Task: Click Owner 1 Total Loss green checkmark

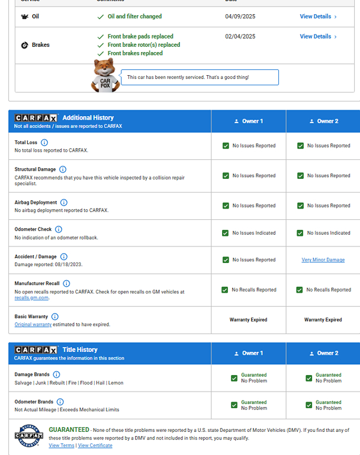Action: click(x=226, y=146)
